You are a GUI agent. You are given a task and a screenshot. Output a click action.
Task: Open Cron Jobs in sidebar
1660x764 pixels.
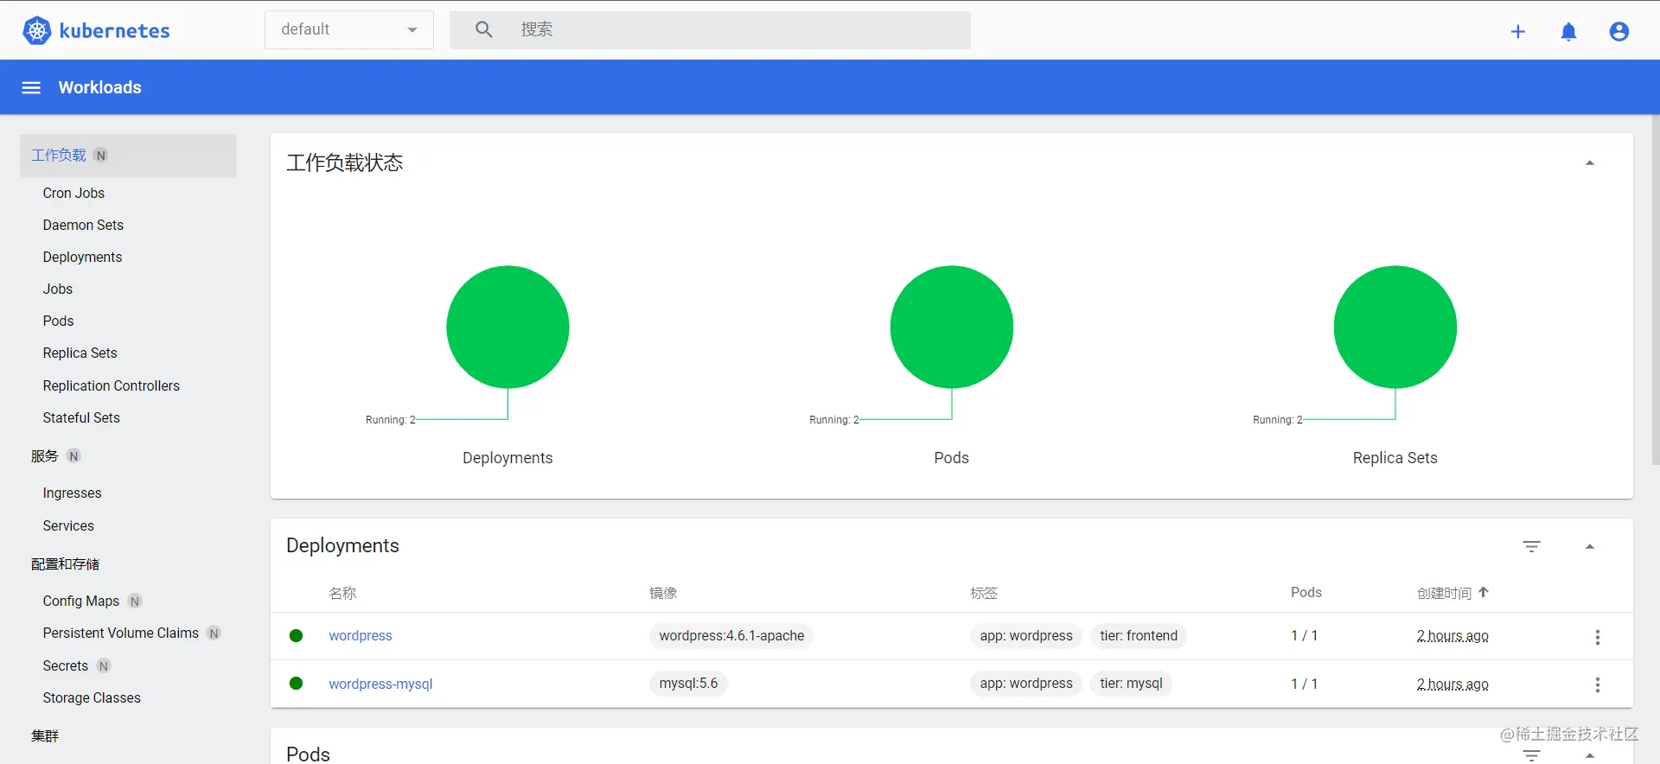coord(73,193)
